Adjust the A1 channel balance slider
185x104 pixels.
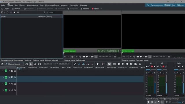pos(151,70)
